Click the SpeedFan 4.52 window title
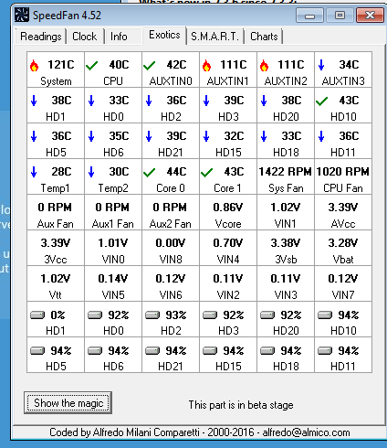Screen dimensions: 387x448 67,16
